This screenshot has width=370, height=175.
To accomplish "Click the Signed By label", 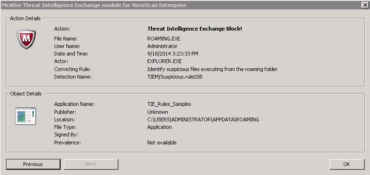I will coord(66,135).
